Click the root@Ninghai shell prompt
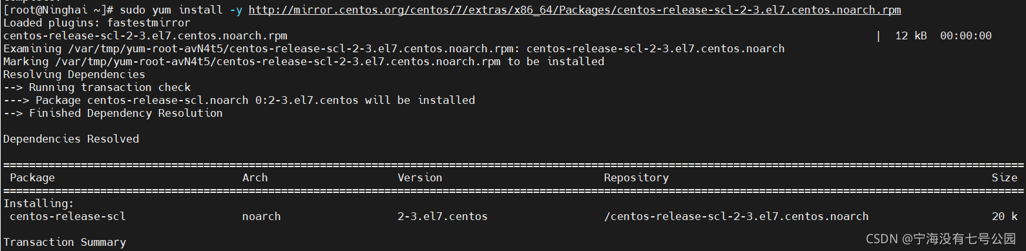This screenshot has width=1026, height=251. [59, 10]
